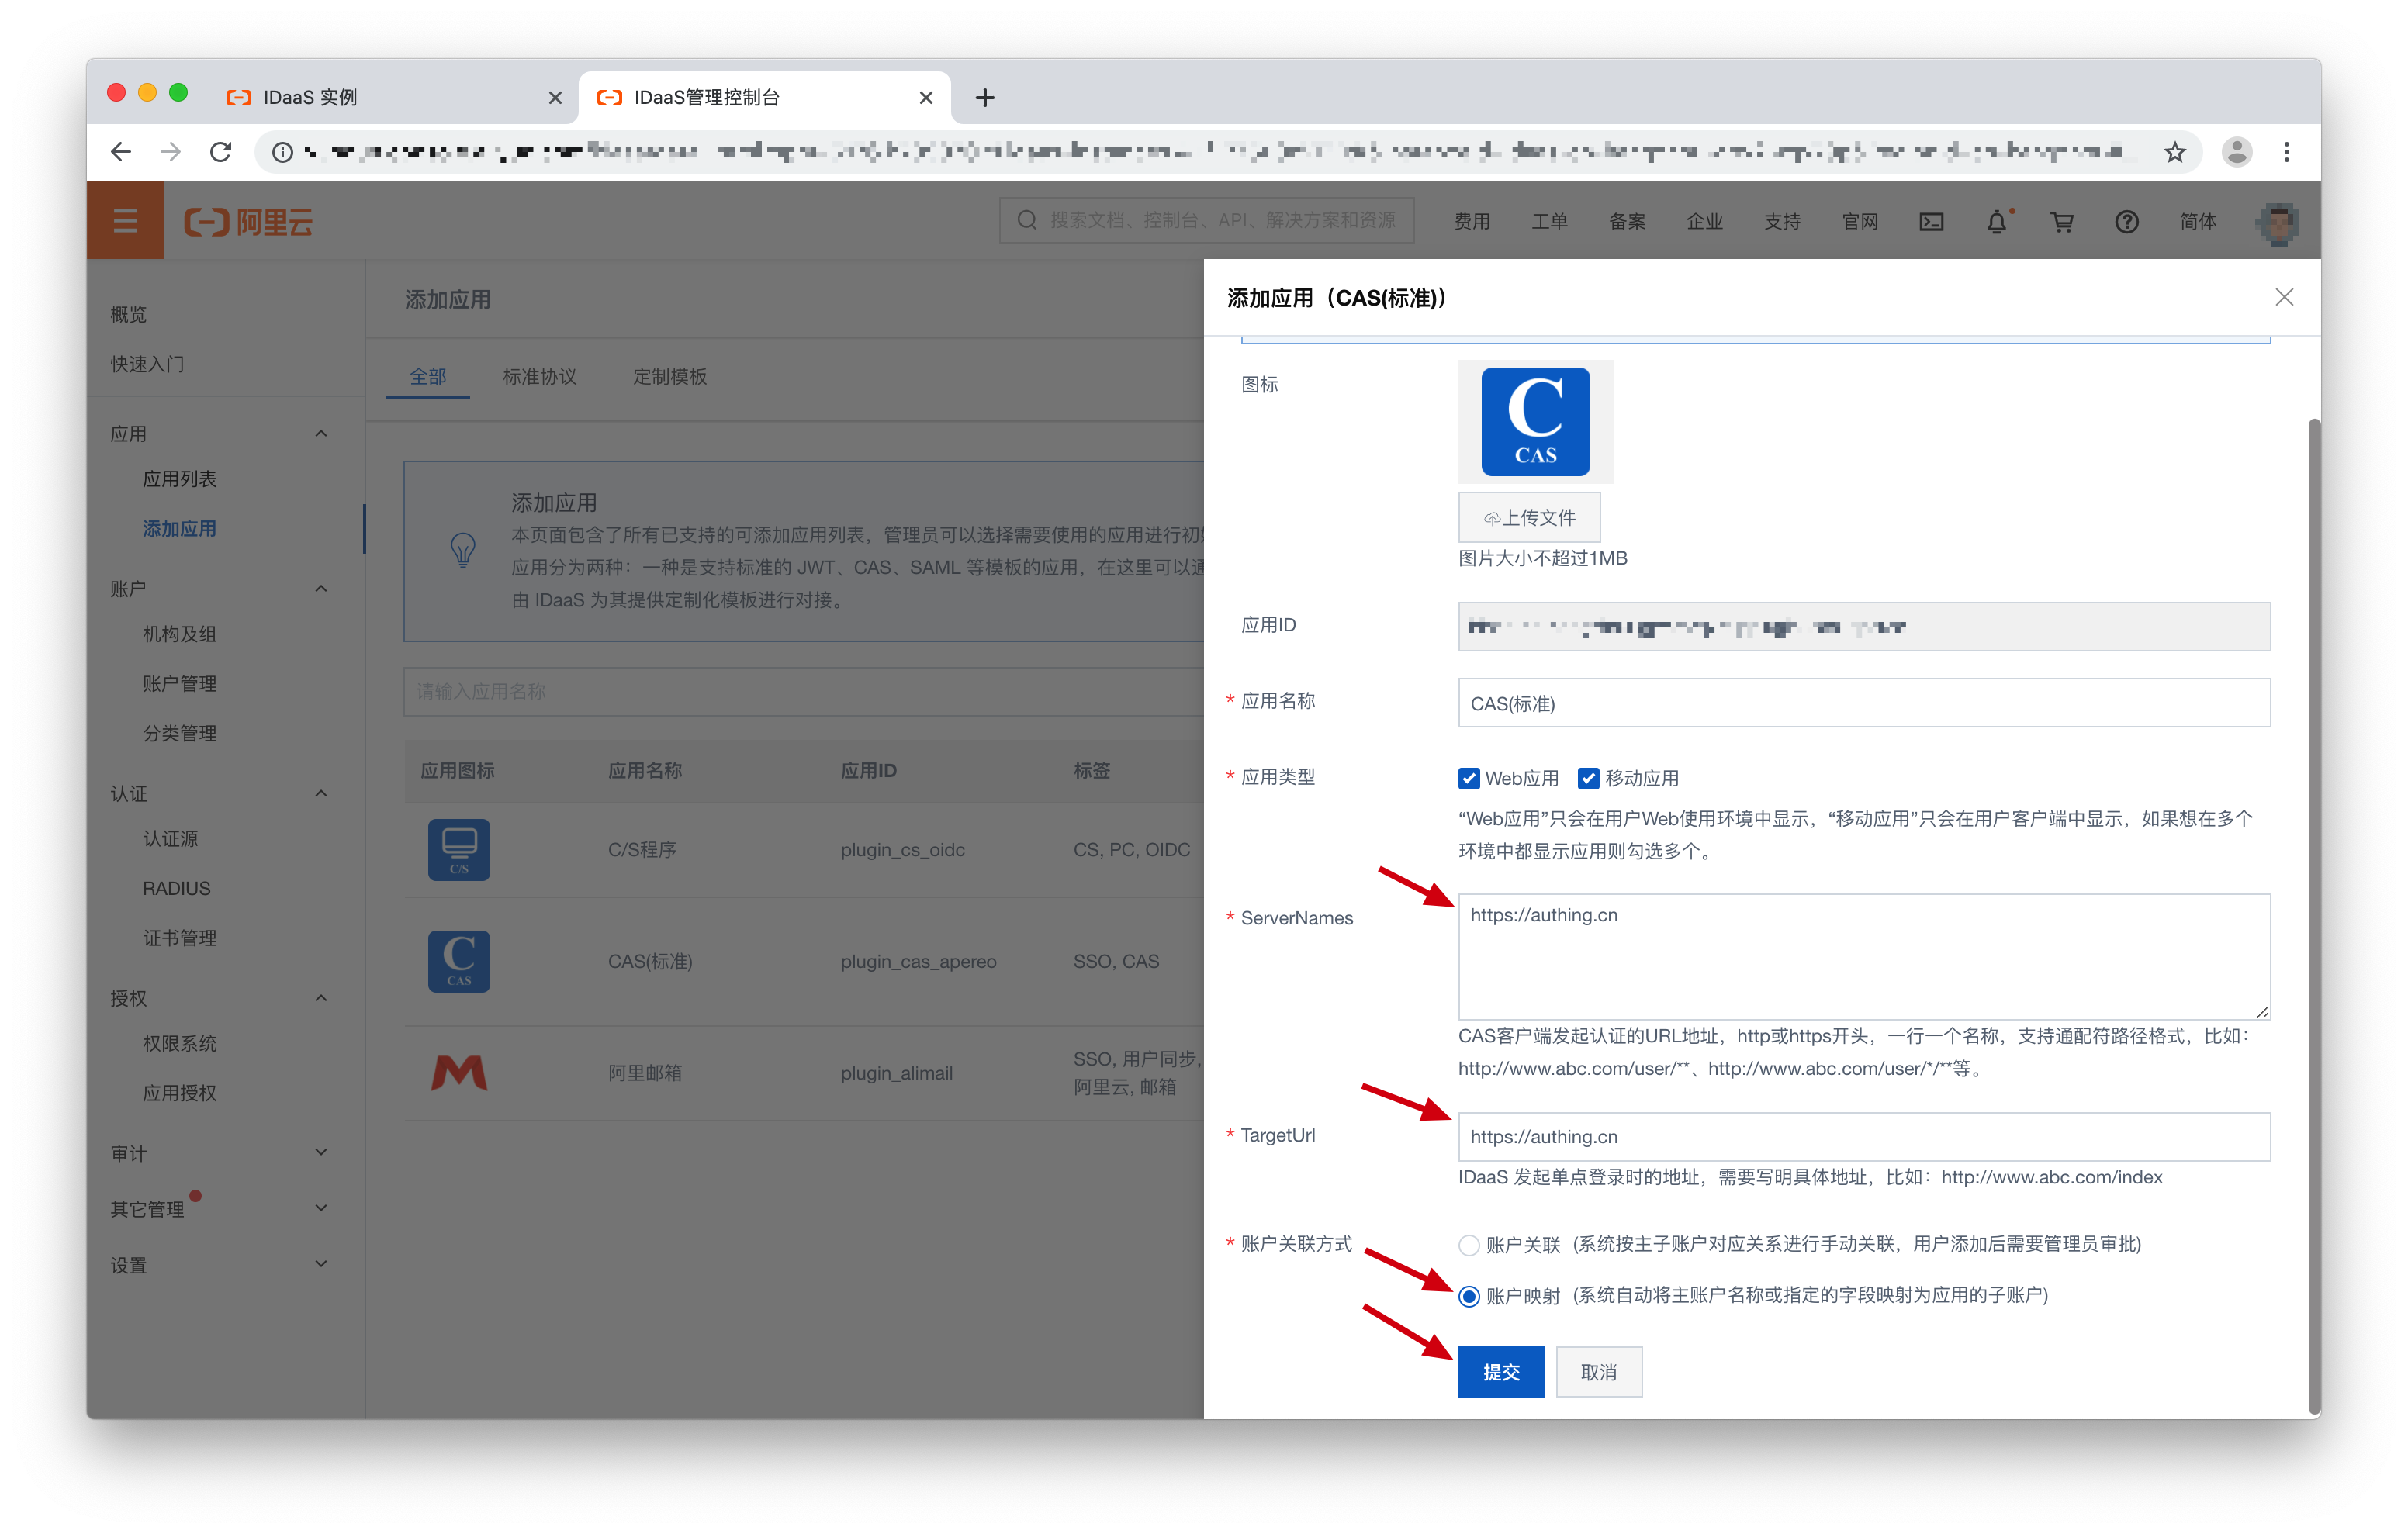Open 快速入门 in the sidebar
Viewport: 2408px width, 1534px height.
pos(147,364)
